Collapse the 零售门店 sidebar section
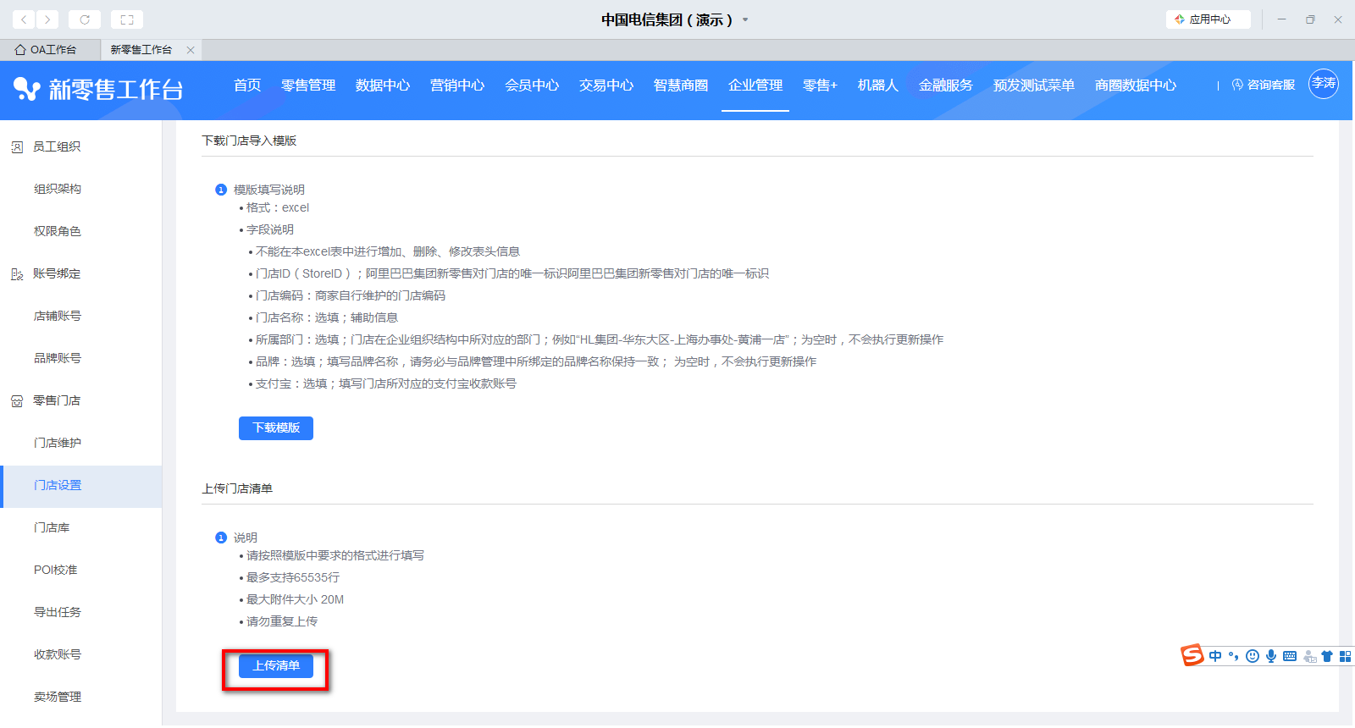The image size is (1355, 728). click(57, 400)
